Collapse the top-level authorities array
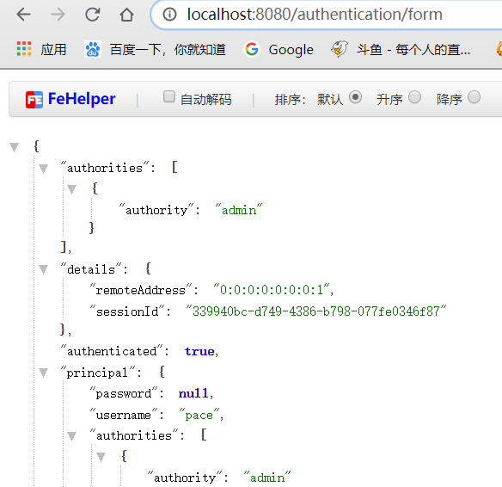The width and height of the screenshot is (502, 487). tap(43, 168)
